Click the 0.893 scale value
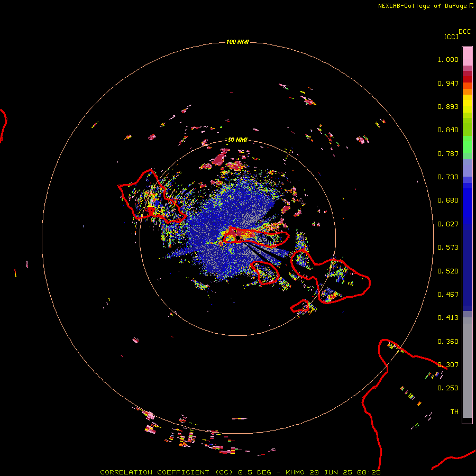This screenshot has width=476, height=476. point(448,106)
